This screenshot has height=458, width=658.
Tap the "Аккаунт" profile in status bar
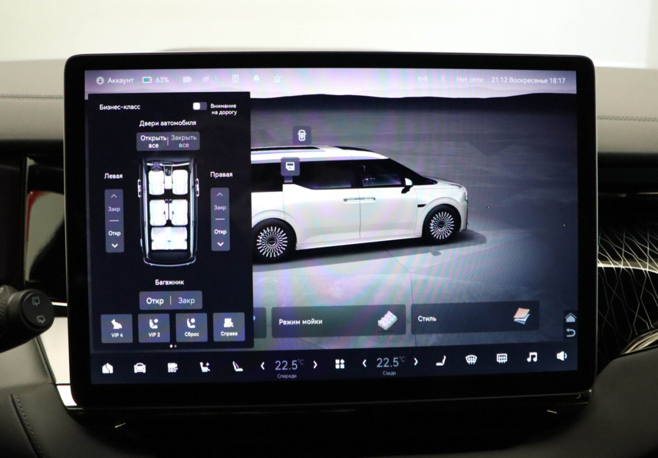(115, 80)
